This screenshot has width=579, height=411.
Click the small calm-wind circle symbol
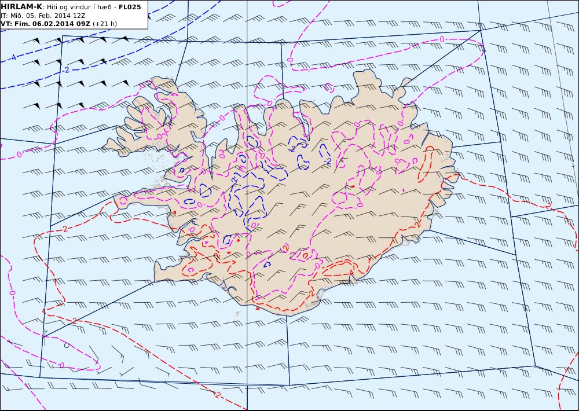point(67,346)
